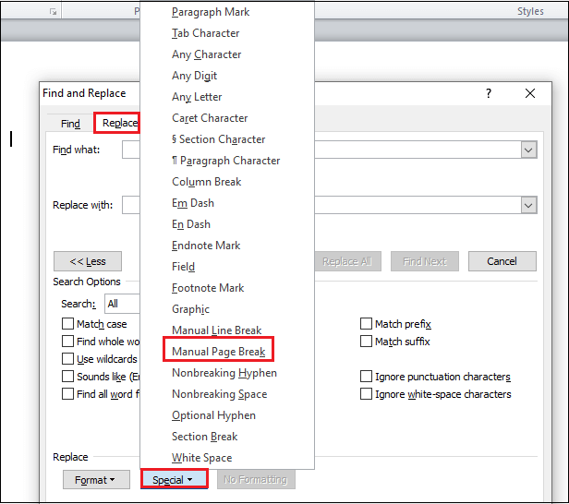Select Column Break entry

[227, 182]
